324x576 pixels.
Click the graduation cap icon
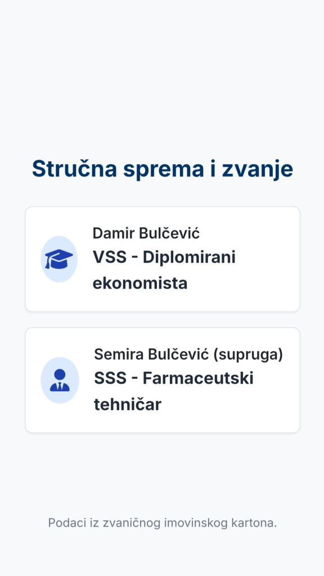point(58,259)
